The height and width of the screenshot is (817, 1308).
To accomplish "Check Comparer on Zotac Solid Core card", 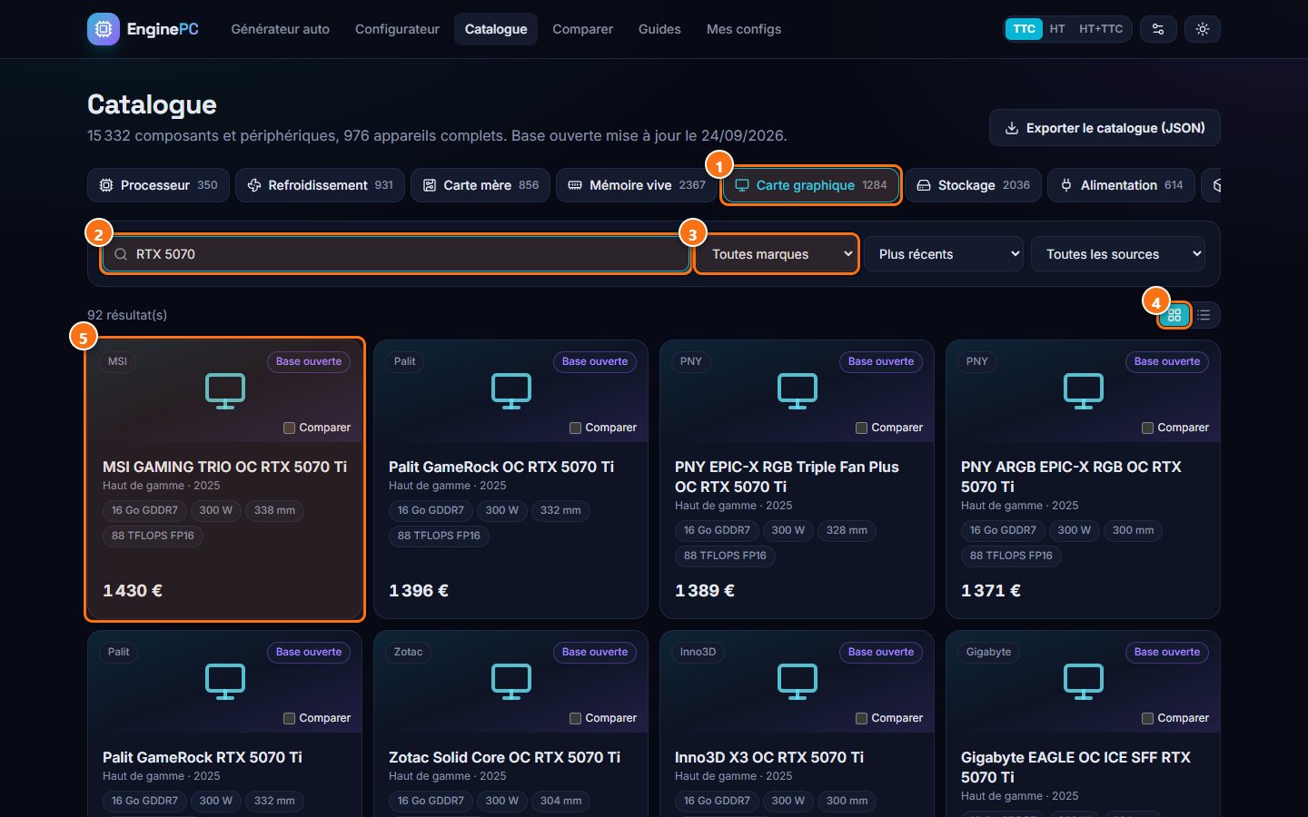I will tap(575, 718).
